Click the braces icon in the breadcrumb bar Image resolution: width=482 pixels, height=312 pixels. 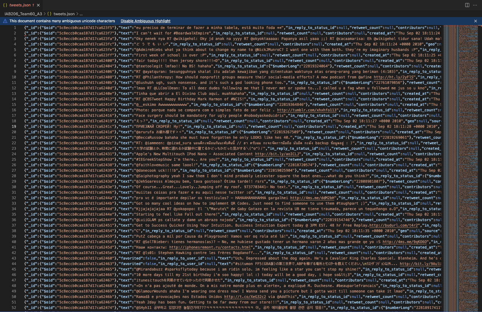pos(49,14)
